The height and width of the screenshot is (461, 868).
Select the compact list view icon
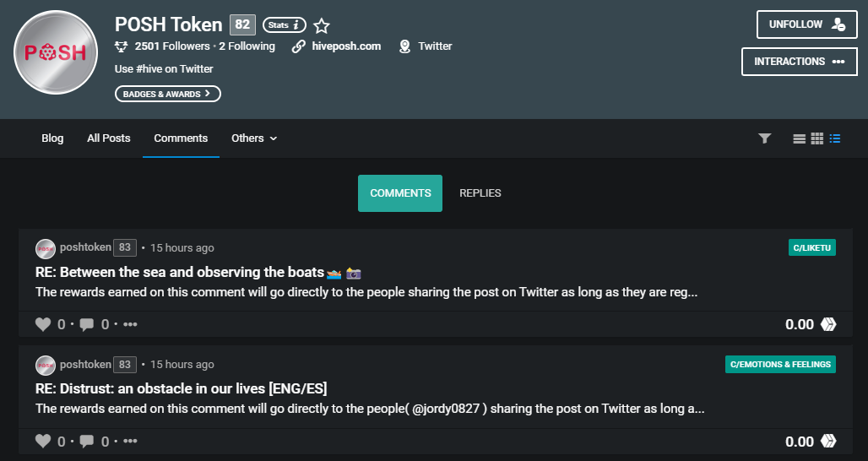(835, 138)
